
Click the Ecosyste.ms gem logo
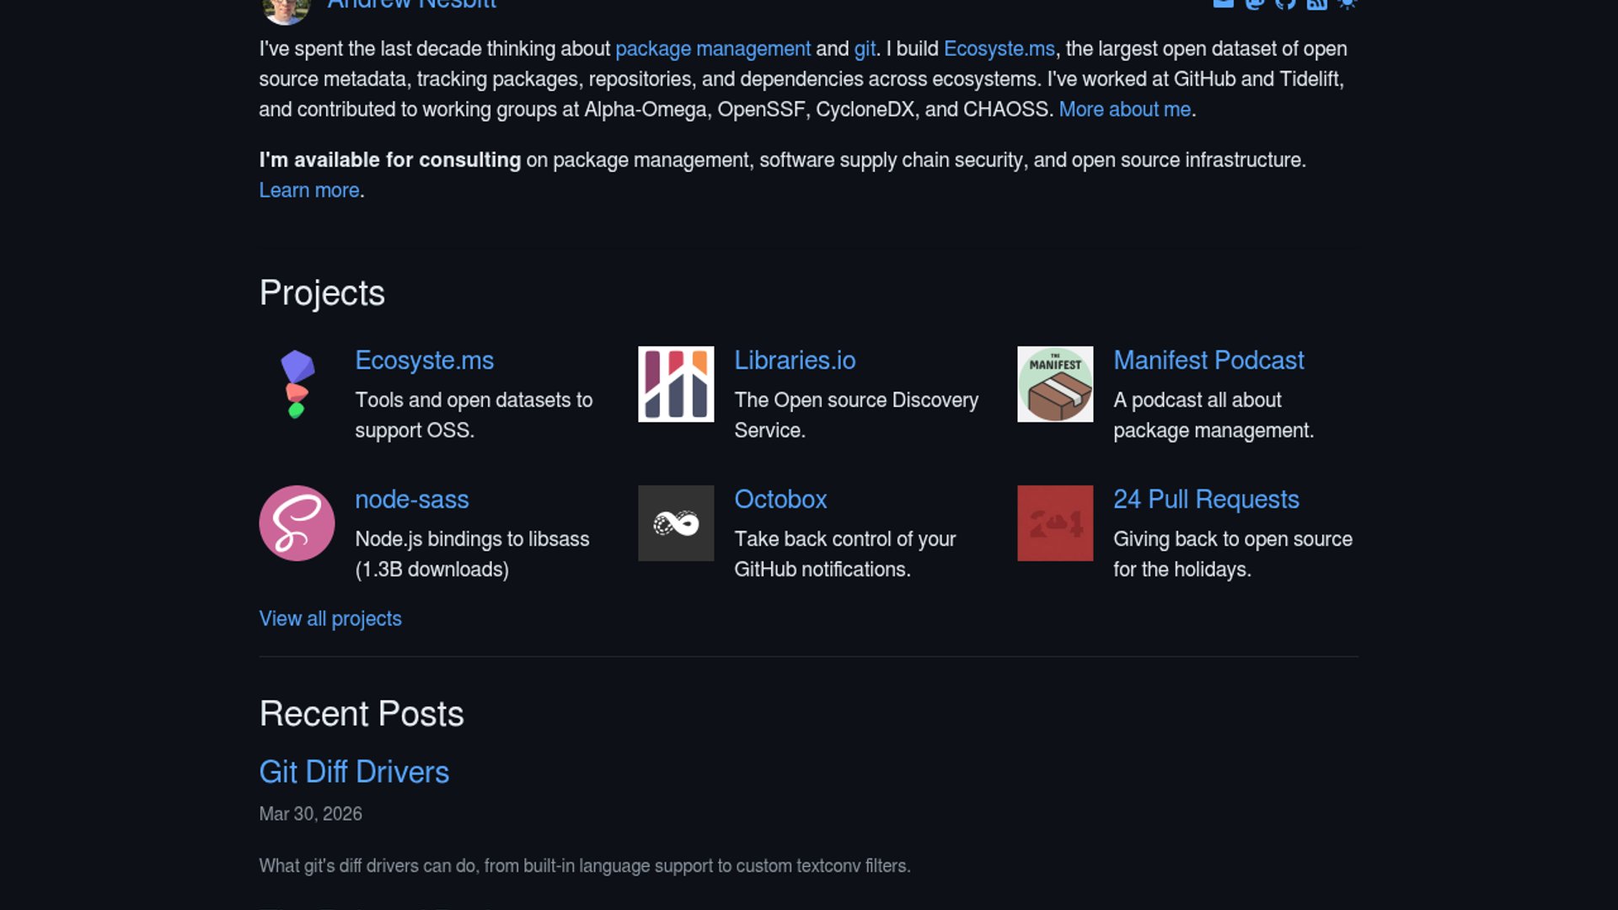coord(297,384)
